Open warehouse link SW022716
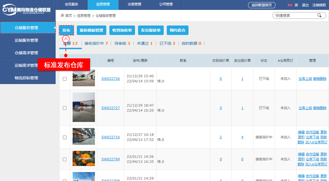The image size is (329, 181). point(111,137)
